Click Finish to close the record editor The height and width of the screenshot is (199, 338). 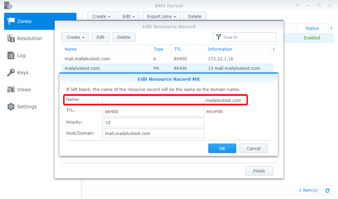(x=259, y=171)
